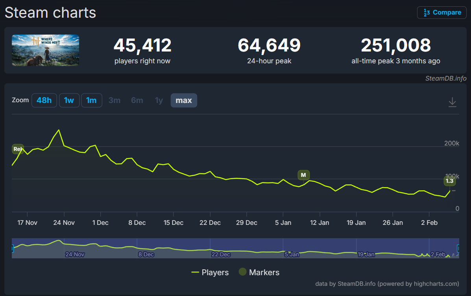The width and height of the screenshot is (471, 296).
Task: Click the data by SteamDB.info highcharts credit
Action: coord(387,284)
